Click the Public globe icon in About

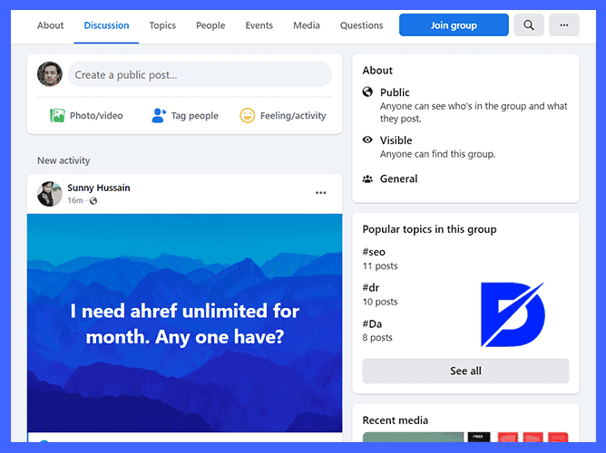click(x=367, y=92)
